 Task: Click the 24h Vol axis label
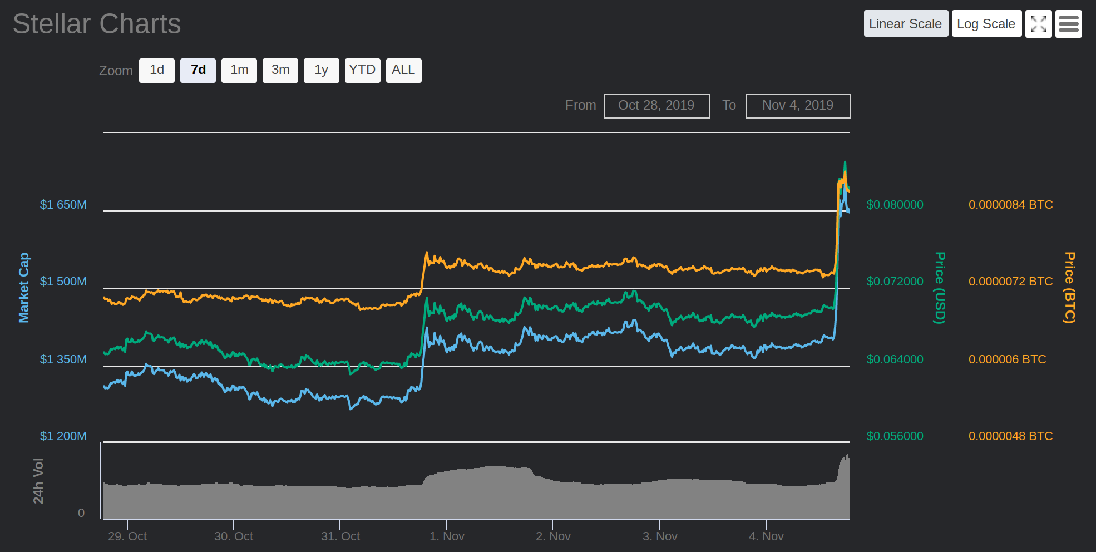pos(38,481)
